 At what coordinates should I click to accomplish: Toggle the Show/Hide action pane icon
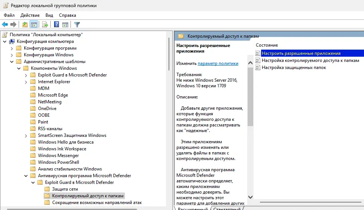65,25
